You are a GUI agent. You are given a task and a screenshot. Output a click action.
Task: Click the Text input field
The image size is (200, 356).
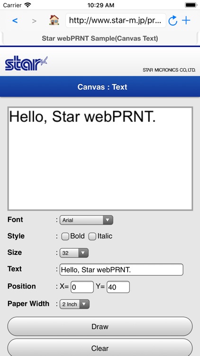coord(121,270)
